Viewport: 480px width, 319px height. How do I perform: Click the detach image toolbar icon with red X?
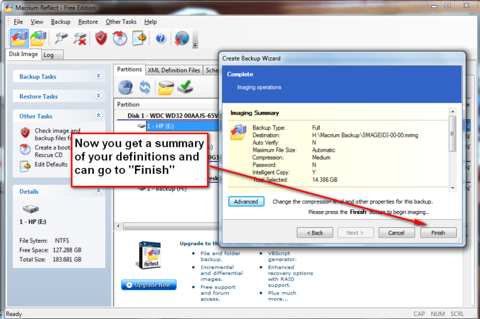(80, 38)
